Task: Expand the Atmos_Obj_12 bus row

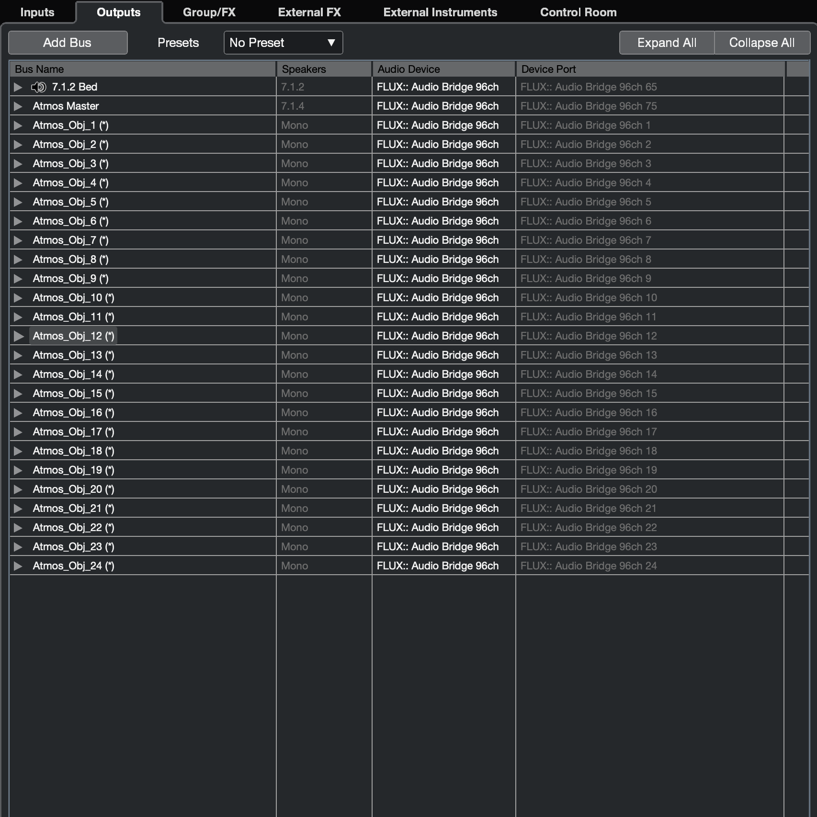Action: pos(18,336)
